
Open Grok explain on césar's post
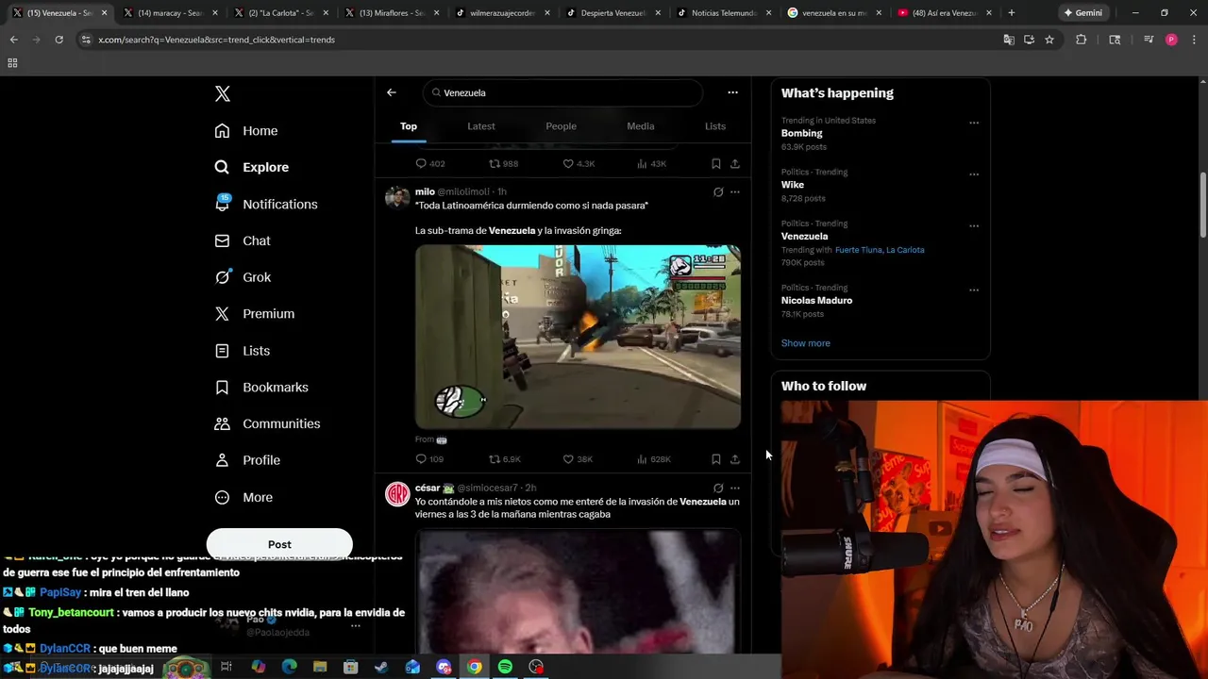coord(718,488)
